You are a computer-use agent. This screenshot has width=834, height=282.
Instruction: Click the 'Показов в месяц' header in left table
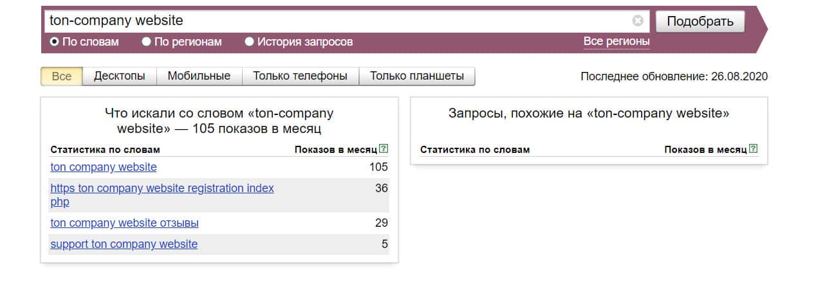335,150
